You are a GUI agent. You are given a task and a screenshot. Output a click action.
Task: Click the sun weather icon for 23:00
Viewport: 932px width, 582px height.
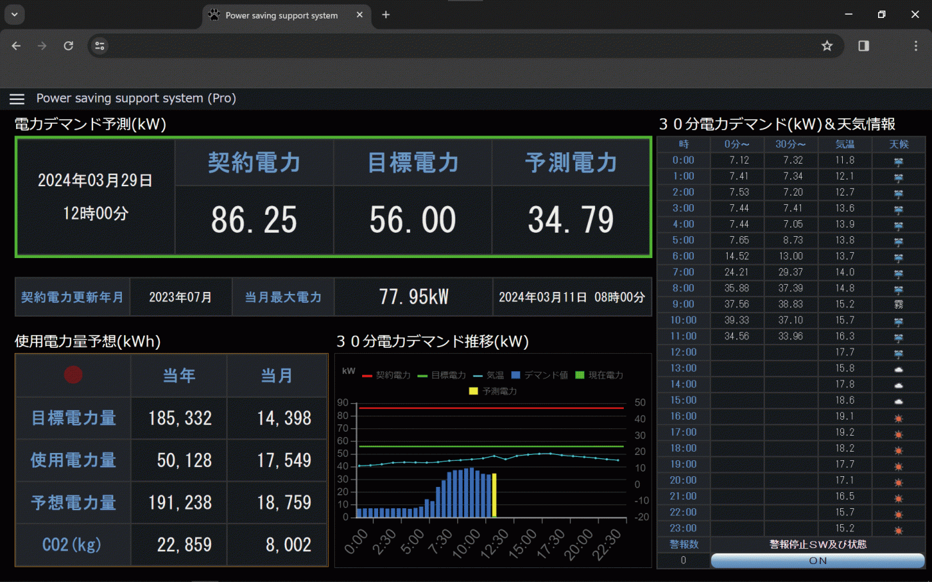coord(899,530)
